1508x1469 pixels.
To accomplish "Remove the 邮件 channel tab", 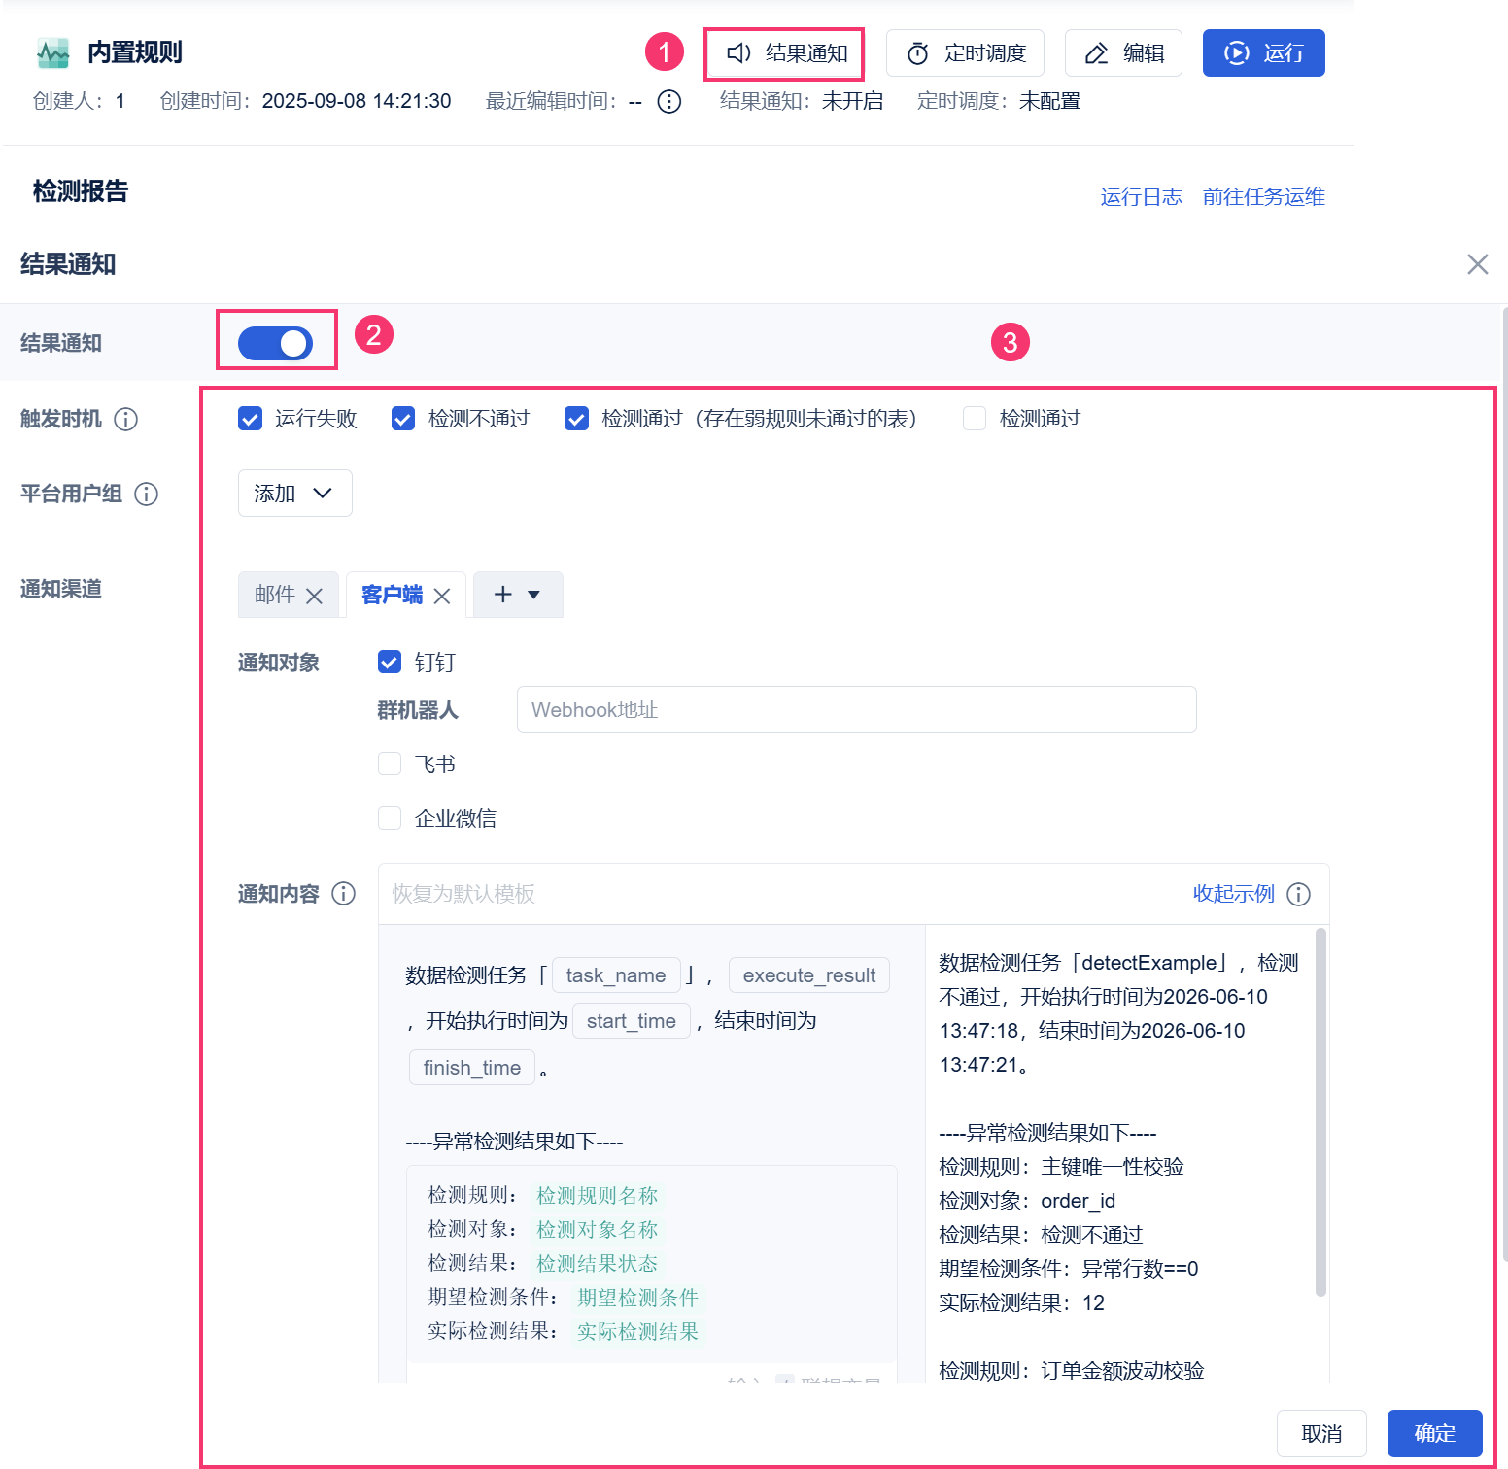I will pyautogui.click(x=314, y=596).
